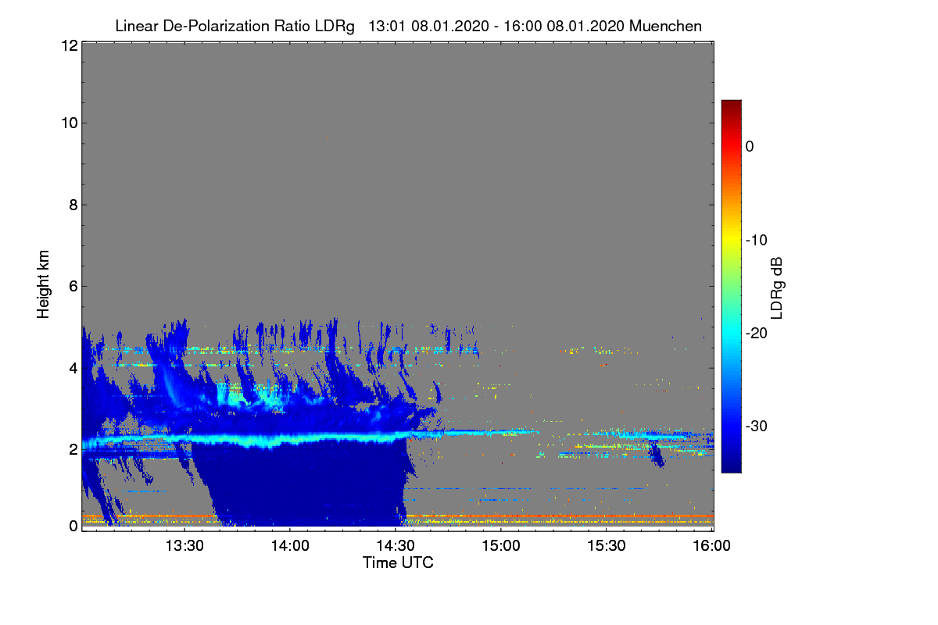Click the '0' height tick label on y-axis
Image resolution: width=938 pixels, height=625 pixels.
[x=72, y=525]
